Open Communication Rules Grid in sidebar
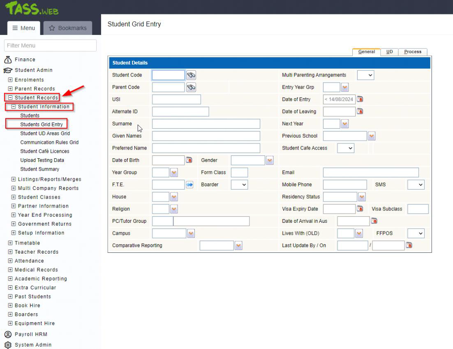453x349 pixels. pos(49,142)
